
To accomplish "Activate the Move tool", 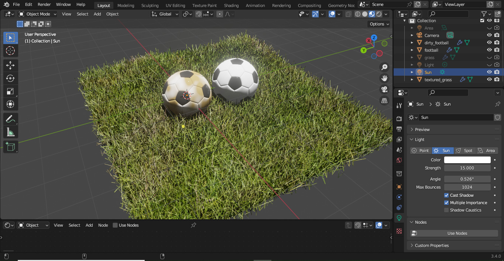I will 10,65.
